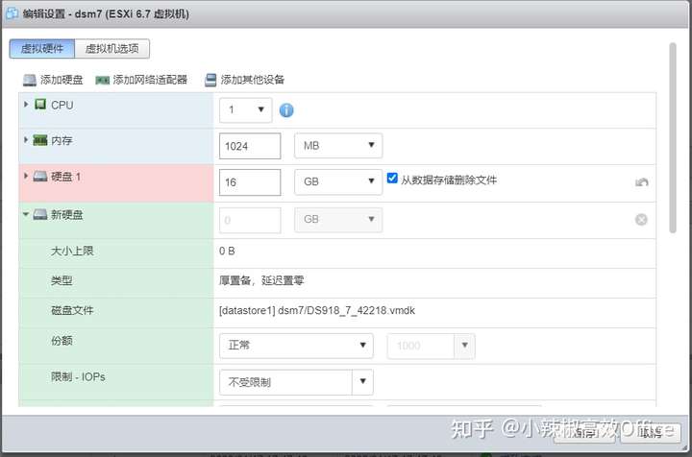Click the 大小上限 label
This screenshot has height=457, width=692.
coord(72,251)
